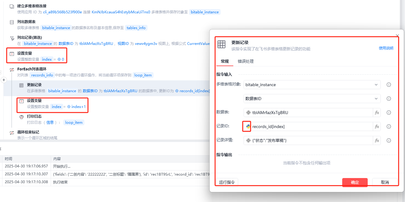Click the info icon next to 数据表ID dropdown
Image resolution: width=405 pixels, height=202 pixels.
click(x=389, y=99)
